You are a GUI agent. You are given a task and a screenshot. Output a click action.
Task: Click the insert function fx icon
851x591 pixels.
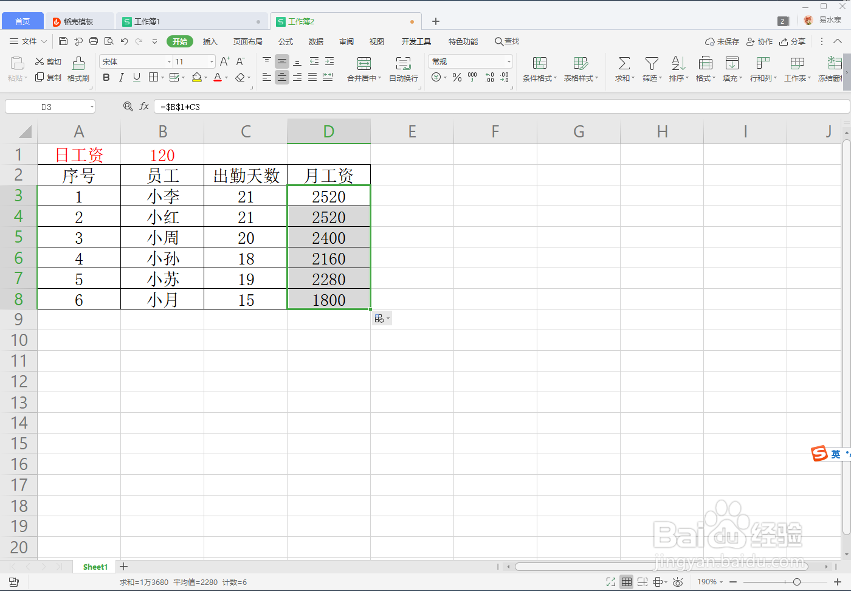pyautogui.click(x=144, y=106)
